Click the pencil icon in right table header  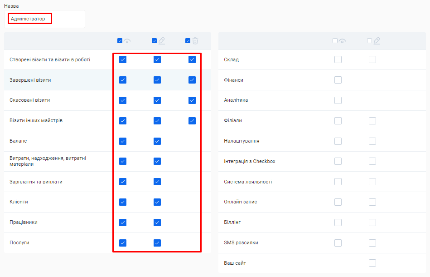(x=377, y=41)
